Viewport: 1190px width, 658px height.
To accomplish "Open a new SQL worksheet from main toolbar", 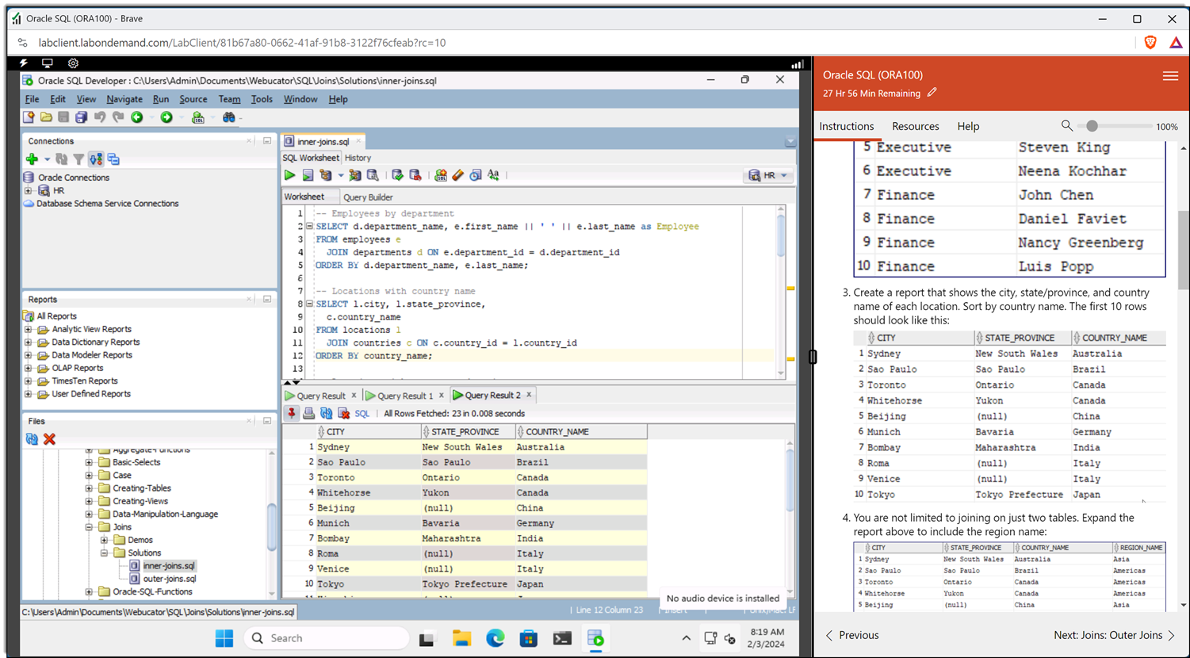I will coord(197,117).
